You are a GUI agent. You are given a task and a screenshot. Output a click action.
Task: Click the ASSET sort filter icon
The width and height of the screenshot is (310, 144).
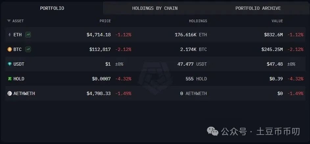9,21
